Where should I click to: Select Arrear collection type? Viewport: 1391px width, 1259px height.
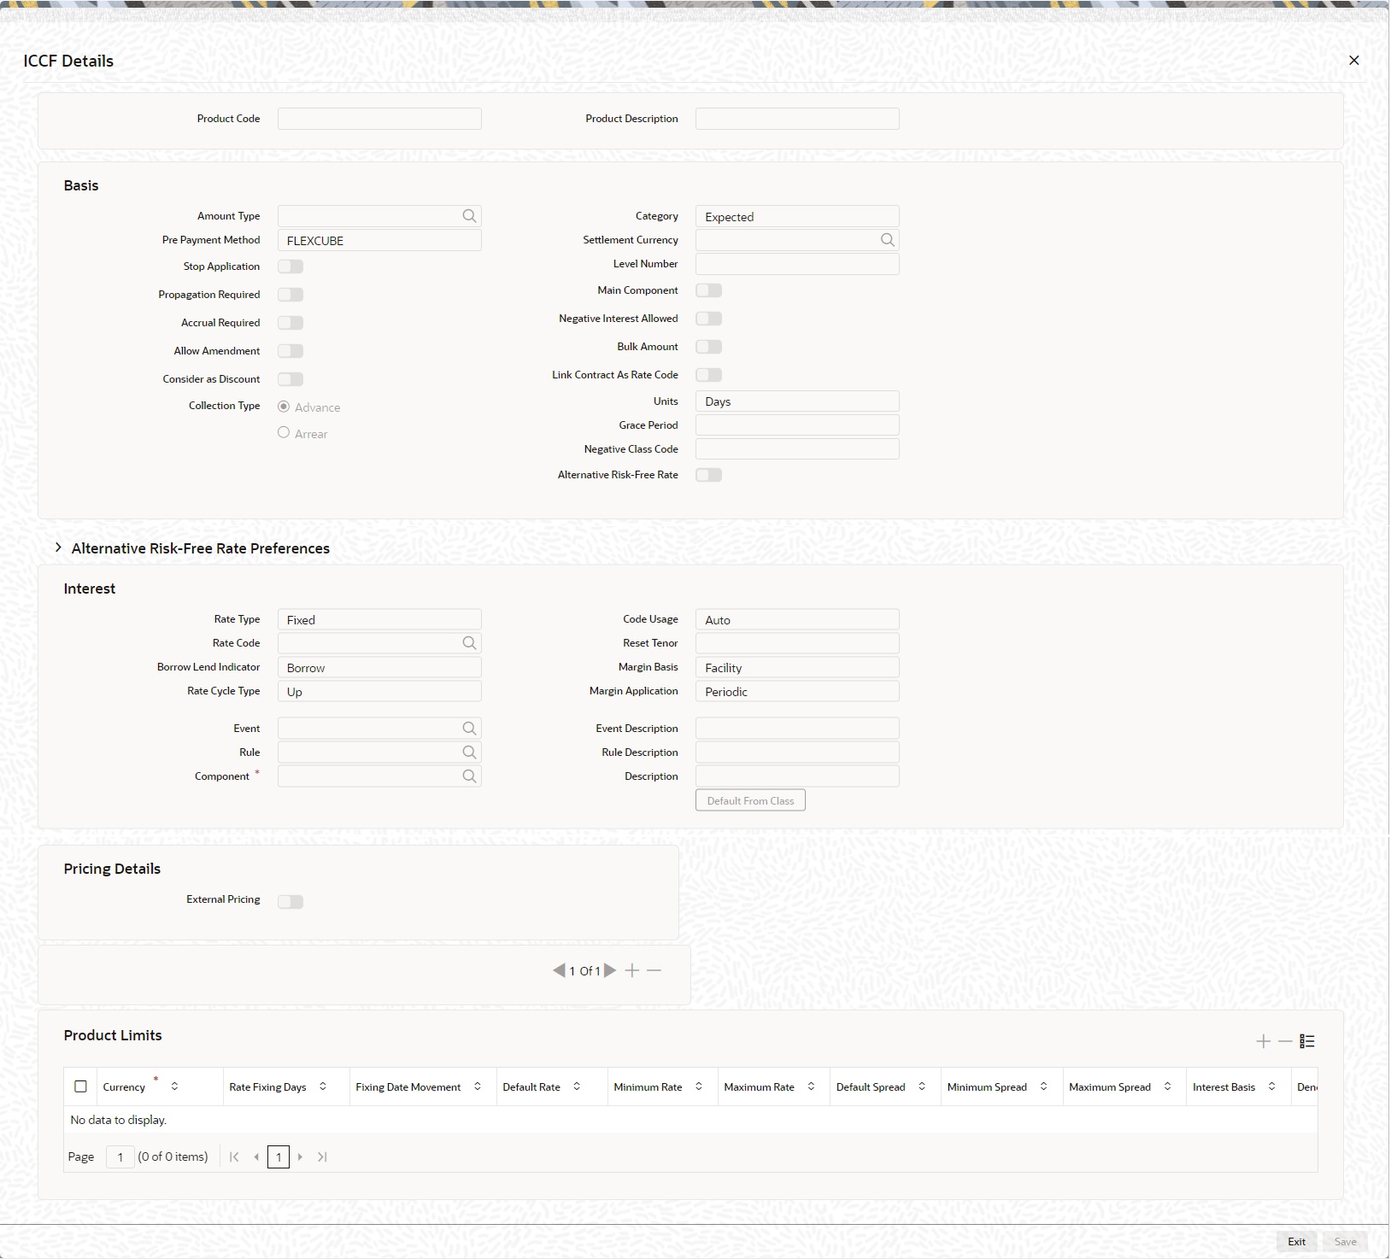(284, 432)
